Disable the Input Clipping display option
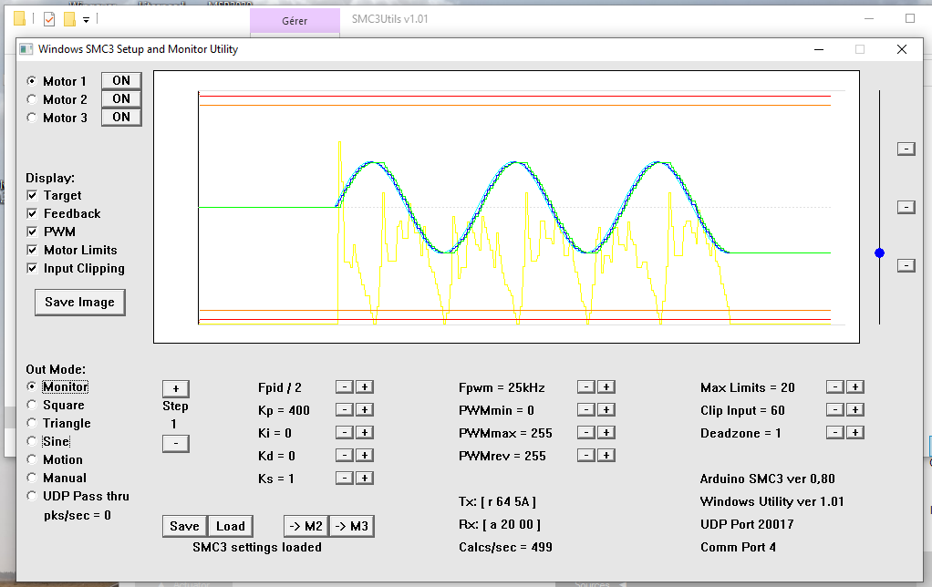Screen dimensions: 932x587 tap(33, 268)
